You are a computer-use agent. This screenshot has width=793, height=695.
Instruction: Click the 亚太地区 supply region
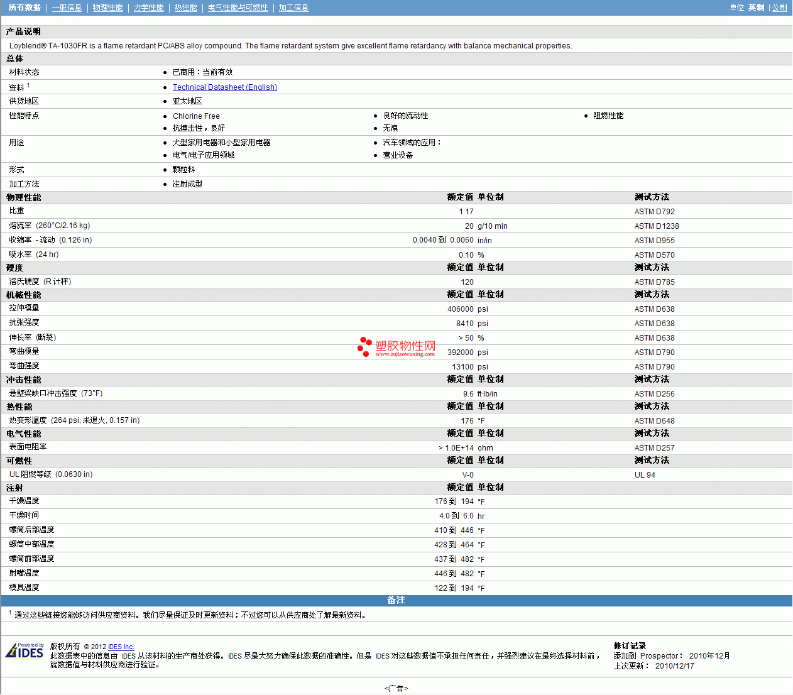coord(187,101)
